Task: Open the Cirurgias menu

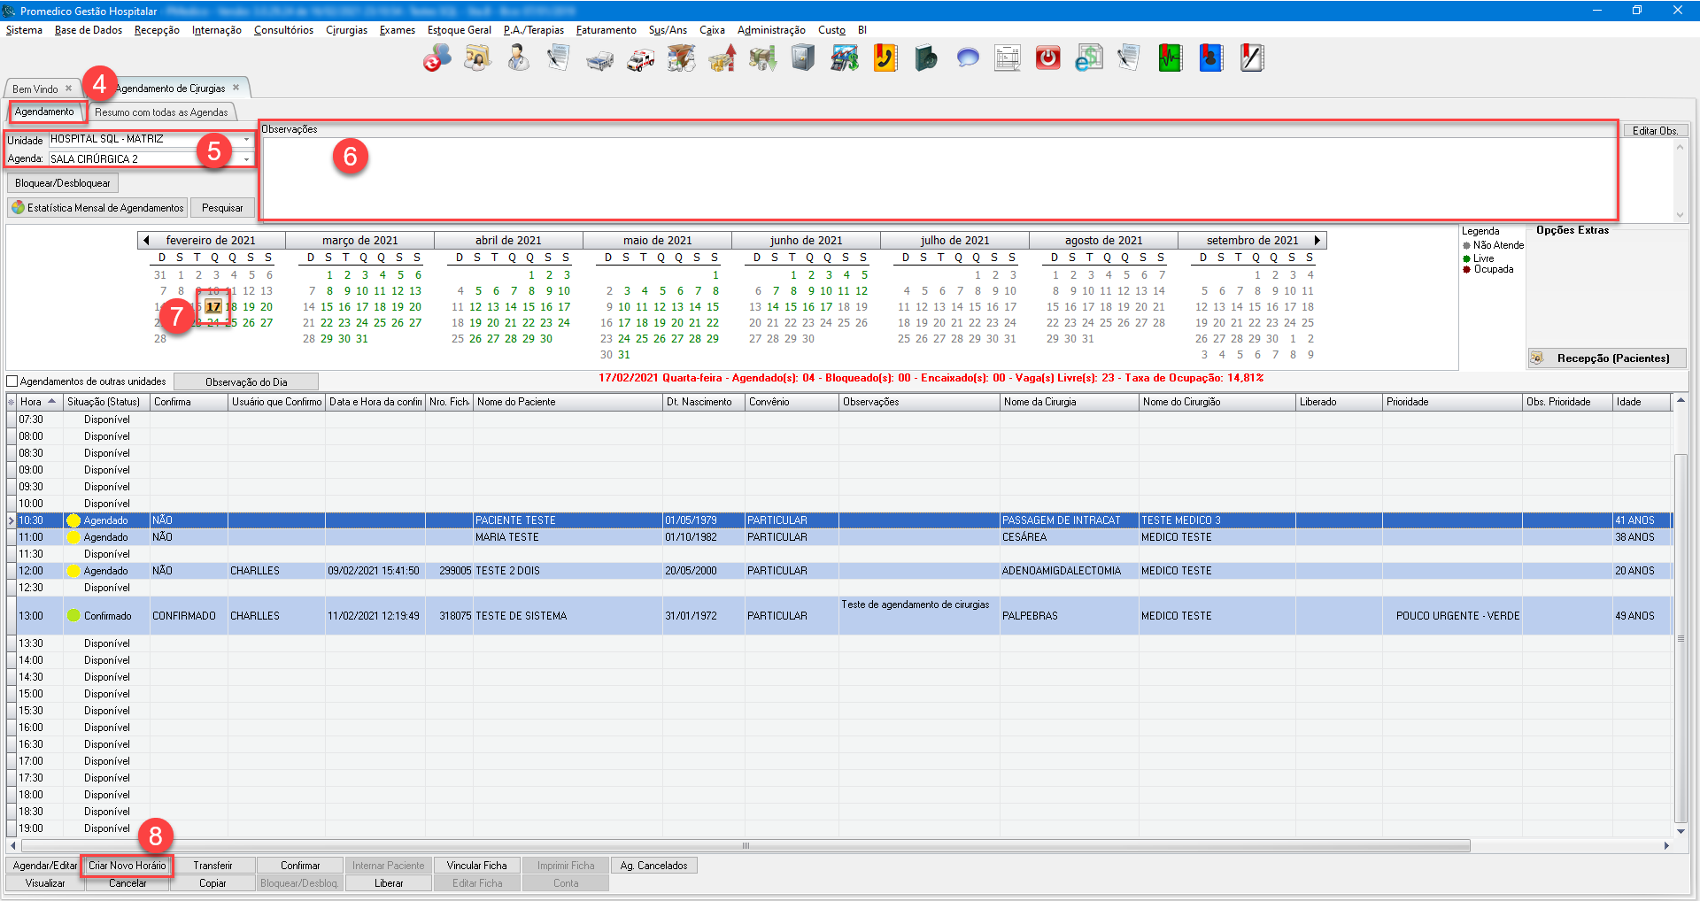Action: [346, 30]
